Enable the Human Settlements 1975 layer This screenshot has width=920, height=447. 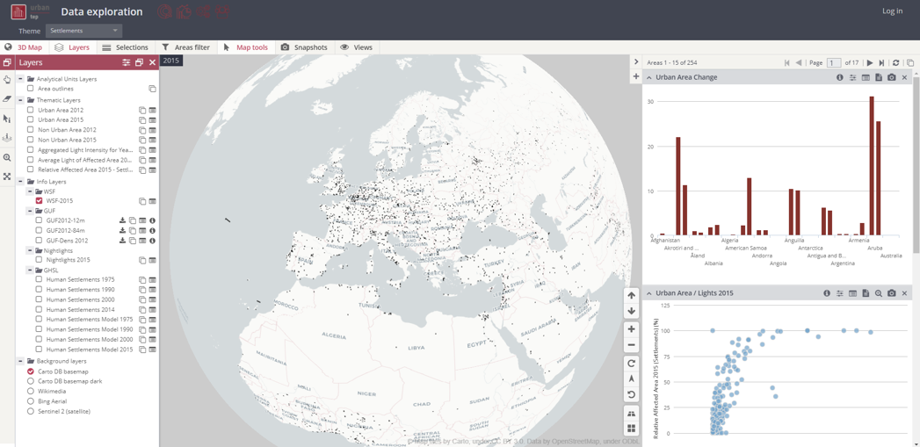(x=39, y=280)
